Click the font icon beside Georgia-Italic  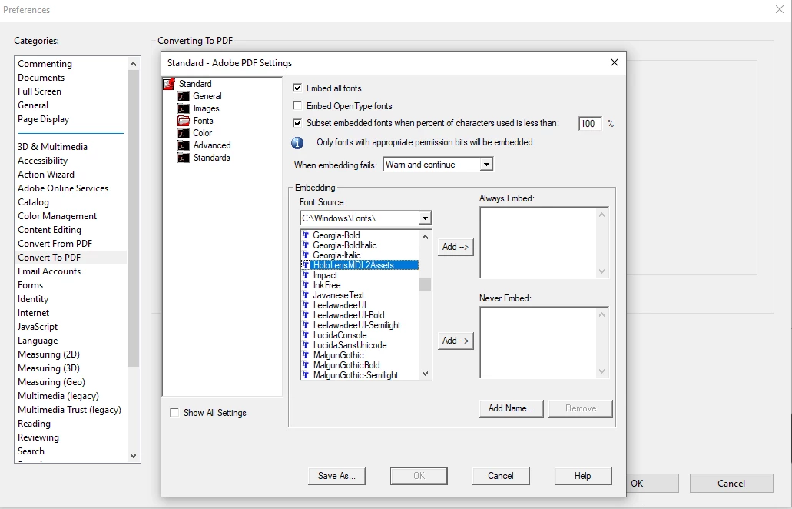click(x=305, y=255)
